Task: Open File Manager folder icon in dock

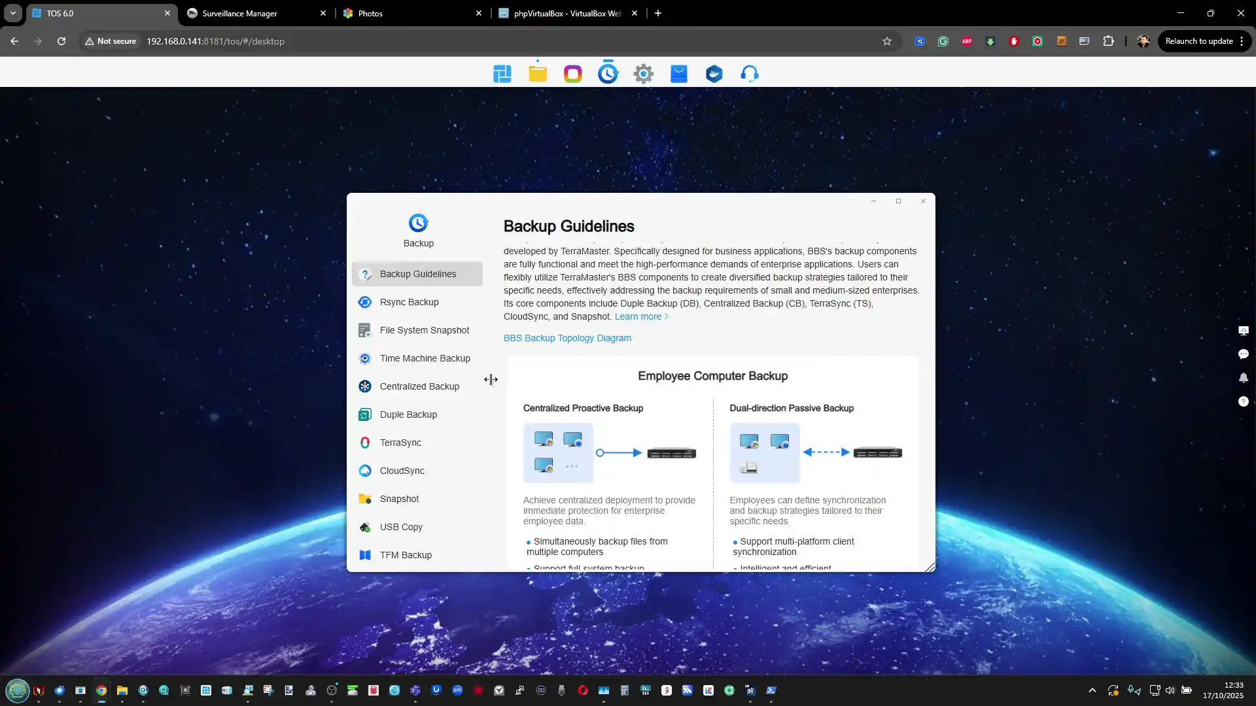Action: pos(538,74)
